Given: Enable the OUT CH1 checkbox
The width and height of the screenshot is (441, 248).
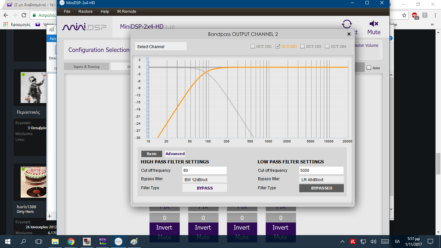Looking at the screenshot, I should [253, 46].
